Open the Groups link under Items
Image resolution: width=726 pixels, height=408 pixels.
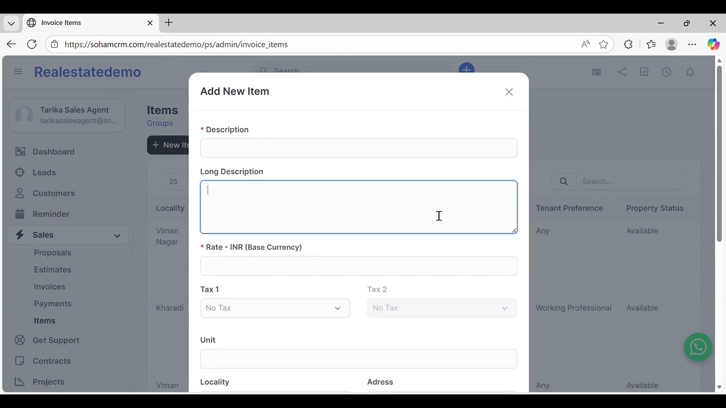click(x=160, y=123)
